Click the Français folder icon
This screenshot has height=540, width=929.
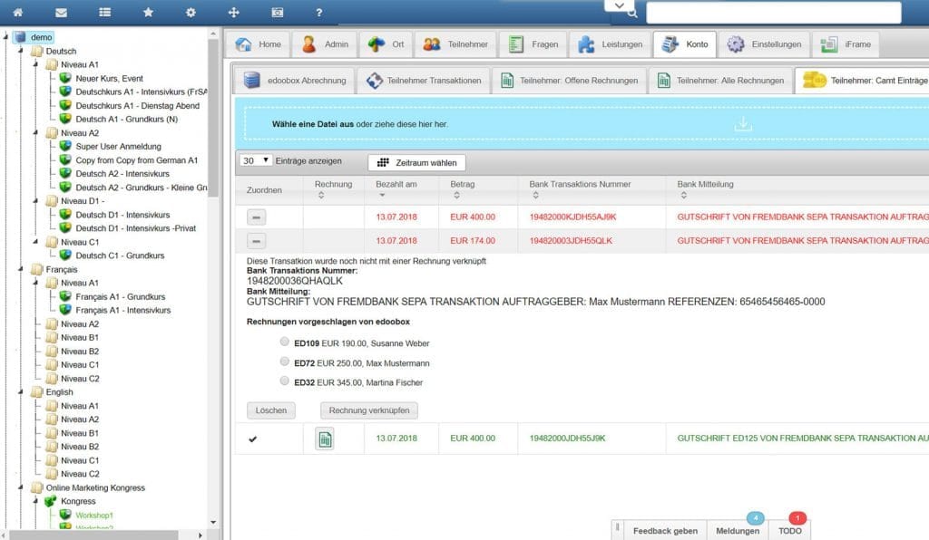click(x=36, y=269)
